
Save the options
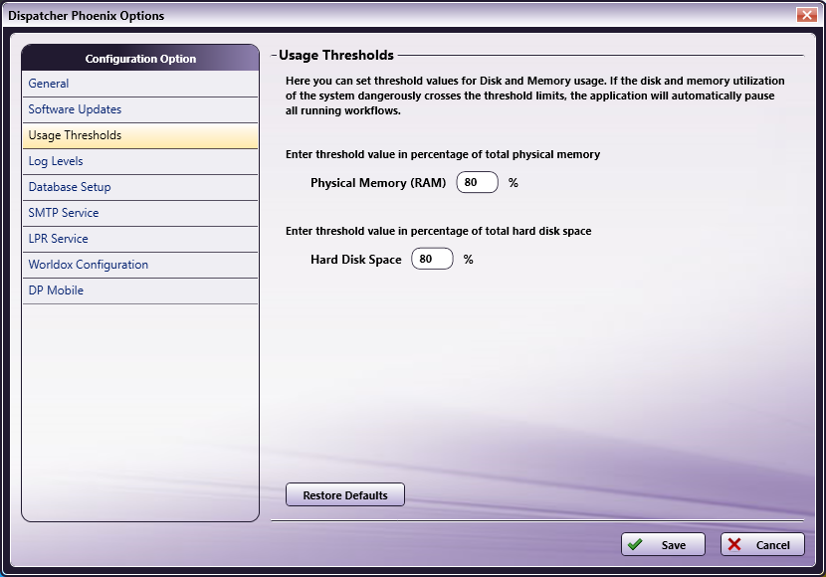tap(663, 544)
